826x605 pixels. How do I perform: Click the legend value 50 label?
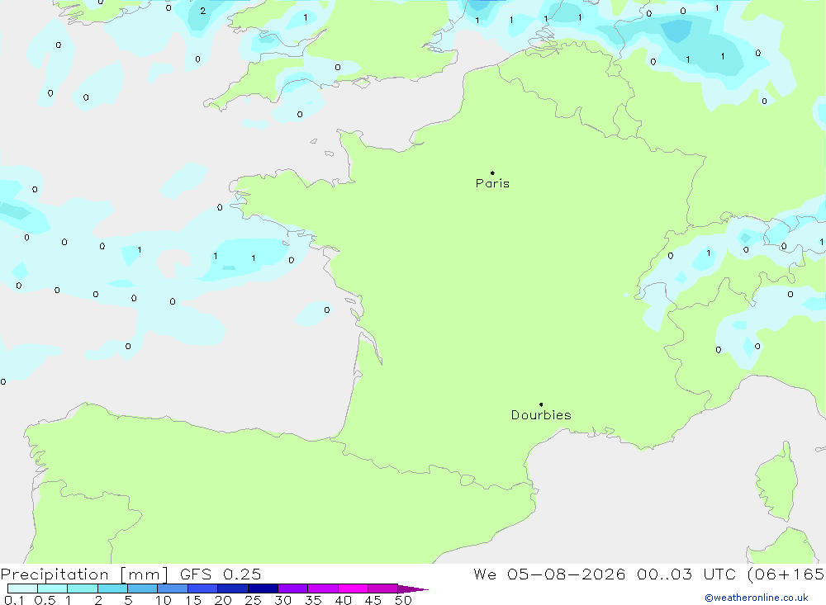403,600
